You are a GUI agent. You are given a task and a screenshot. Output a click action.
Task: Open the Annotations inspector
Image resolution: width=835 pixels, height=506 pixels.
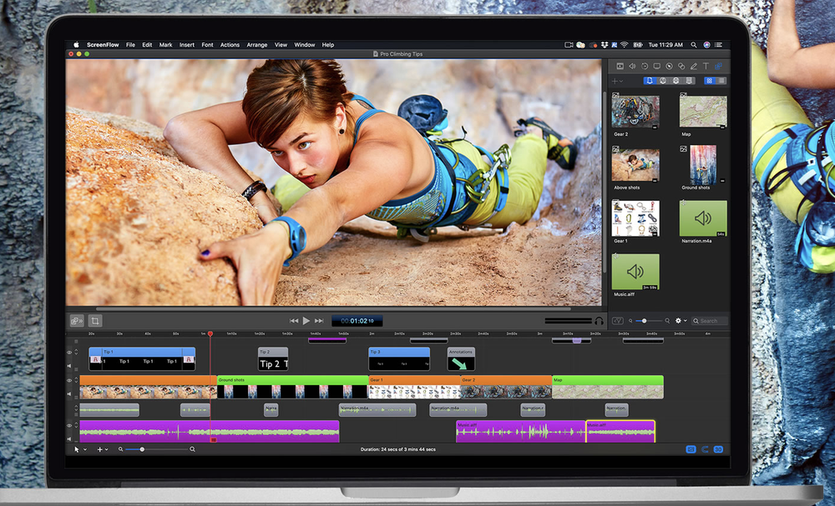coord(694,66)
